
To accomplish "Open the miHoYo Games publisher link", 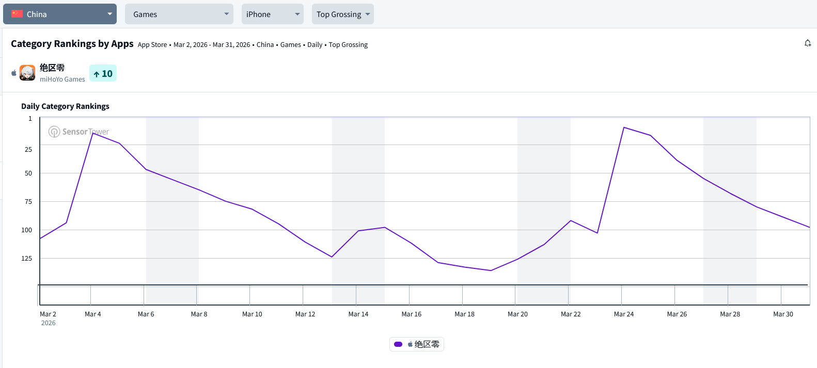I will (62, 79).
